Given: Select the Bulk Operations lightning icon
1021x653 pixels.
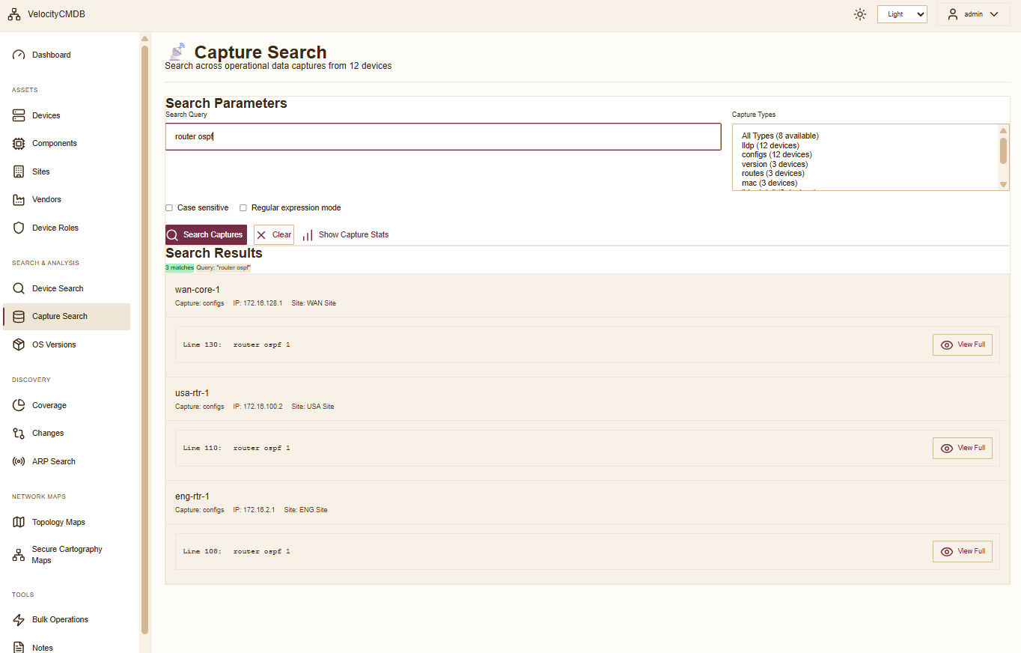Looking at the screenshot, I should tap(19, 619).
